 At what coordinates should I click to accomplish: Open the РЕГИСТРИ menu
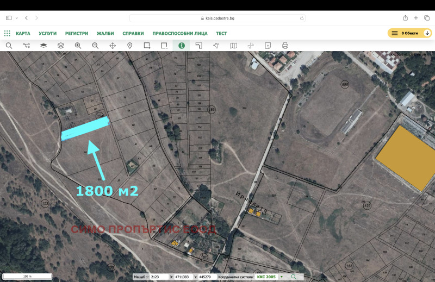click(x=77, y=33)
